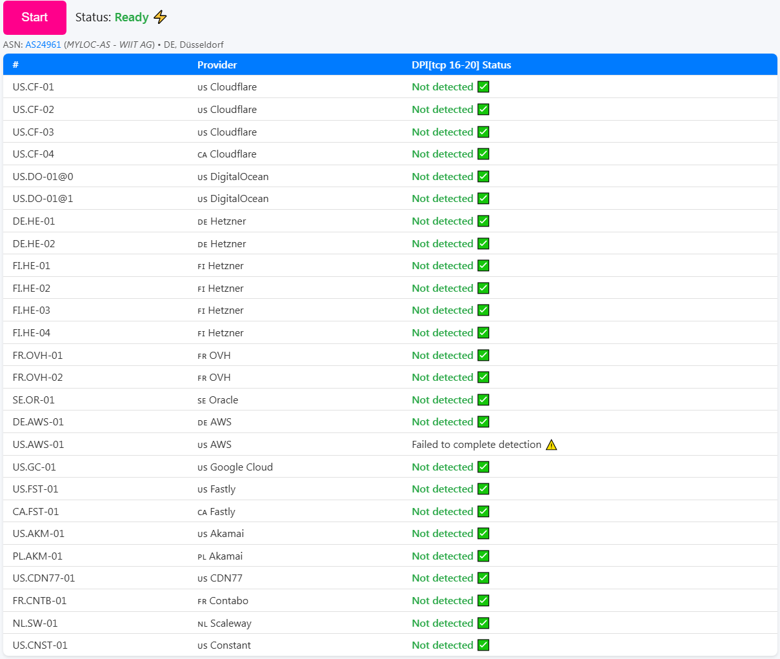Click 'Failed to complete detection' status text
The image size is (780, 659).
click(477, 444)
